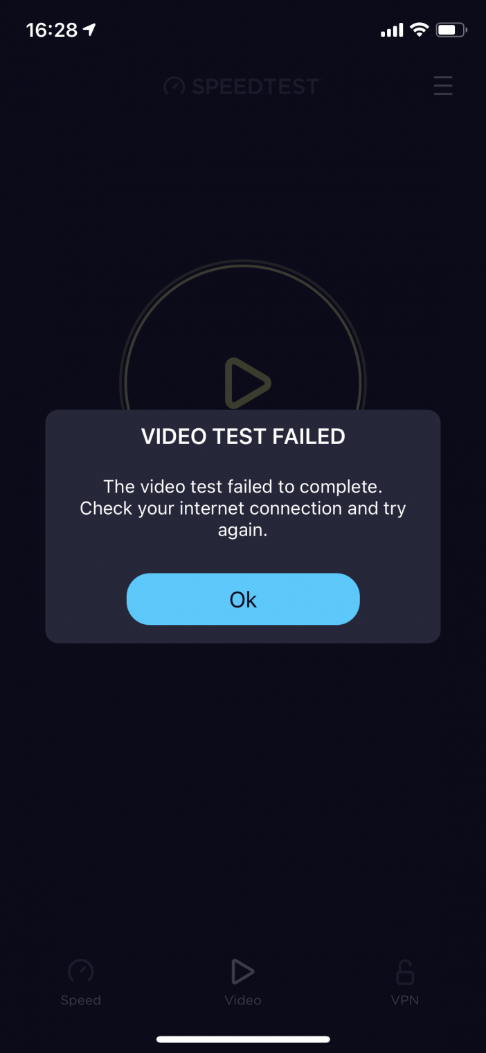Tap the VIDEO TEST FAILED title
This screenshot has width=486, height=1053.
click(x=243, y=436)
